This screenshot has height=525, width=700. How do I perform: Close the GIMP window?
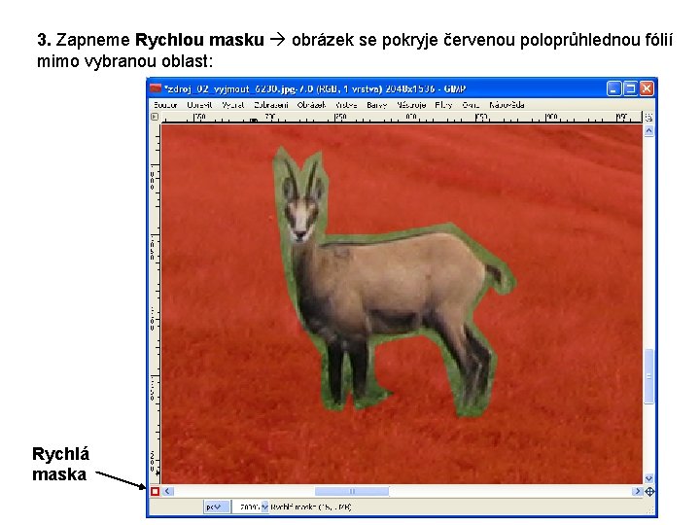click(646, 88)
